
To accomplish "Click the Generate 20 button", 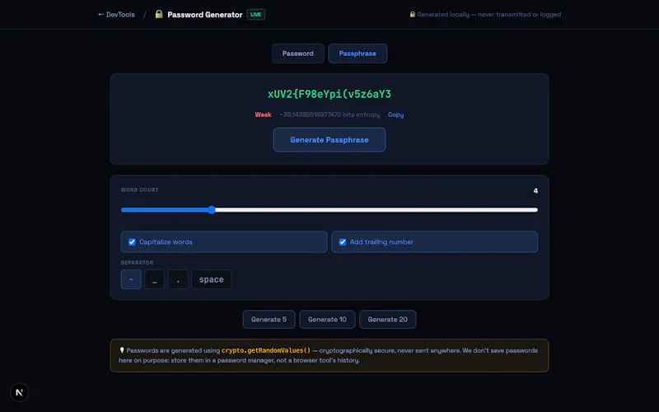I will click(x=387, y=320).
